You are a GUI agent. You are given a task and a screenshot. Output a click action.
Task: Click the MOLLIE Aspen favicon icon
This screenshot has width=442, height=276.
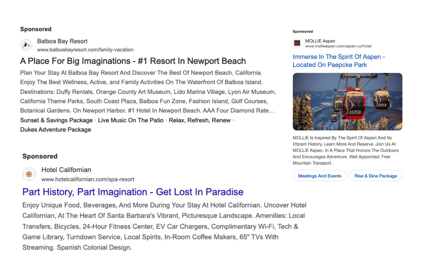297,43
